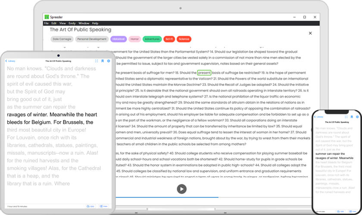Close the Spreeder window
Image resolution: width=362 pixels, height=215 pixels.
[315, 17]
